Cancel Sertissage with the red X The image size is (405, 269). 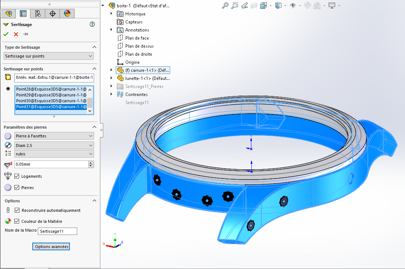16,34
